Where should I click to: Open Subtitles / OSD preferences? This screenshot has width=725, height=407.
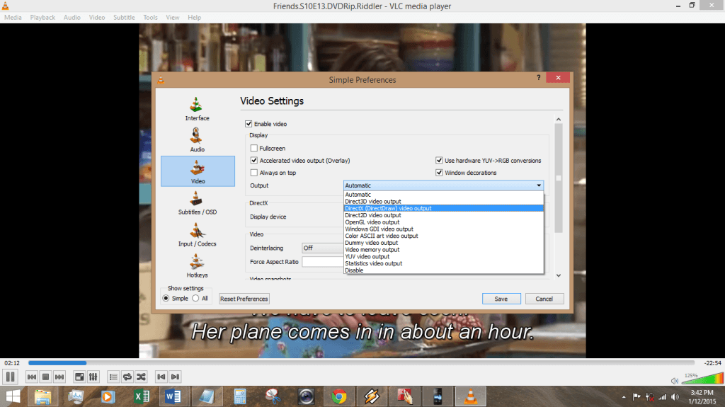[198, 203]
